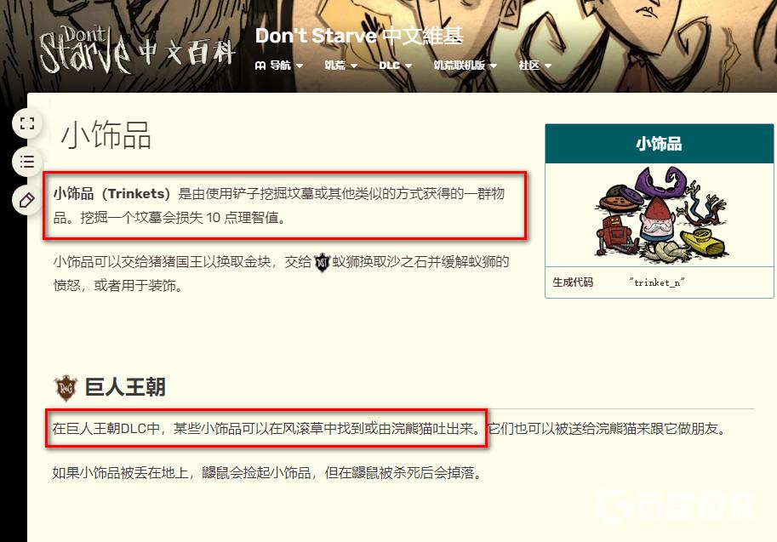Expand the DLC dropdown menu
Screen dimensions: 777x542
tap(396, 66)
